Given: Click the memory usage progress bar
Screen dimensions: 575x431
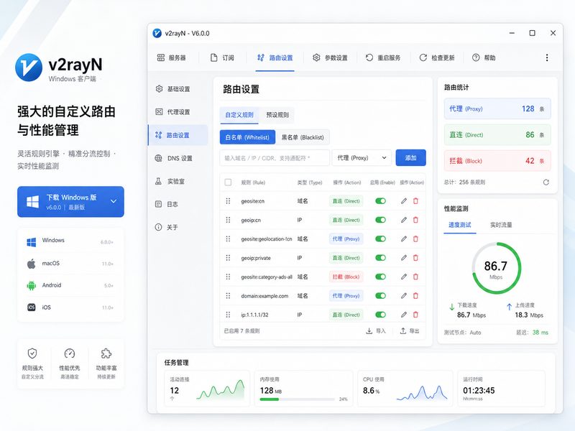Looking at the screenshot, I should (x=297, y=399).
